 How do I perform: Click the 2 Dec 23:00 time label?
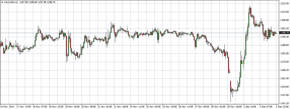coord(282,107)
